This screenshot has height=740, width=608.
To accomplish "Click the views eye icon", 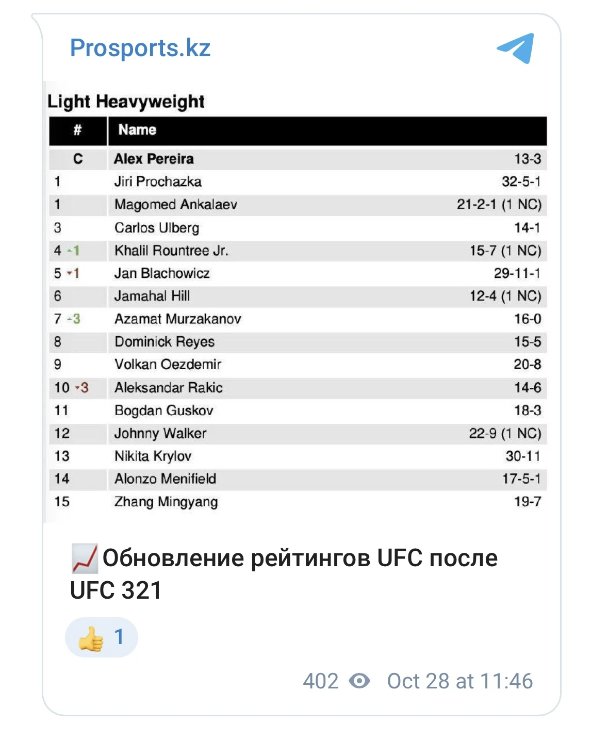I will click(x=359, y=681).
